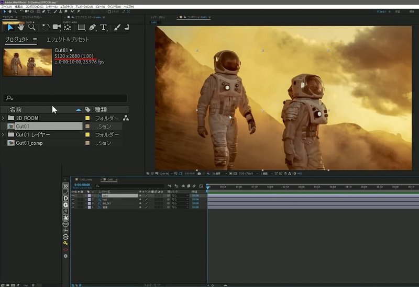Expand the 3D ROOM folder
Screen dimensions: 419x287
point(3,118)
